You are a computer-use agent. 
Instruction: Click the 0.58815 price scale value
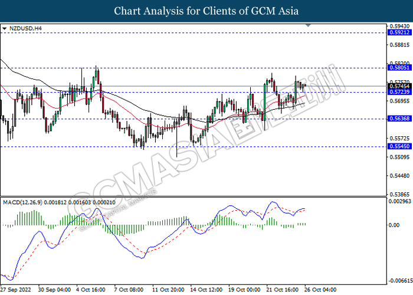coord(399,45)
